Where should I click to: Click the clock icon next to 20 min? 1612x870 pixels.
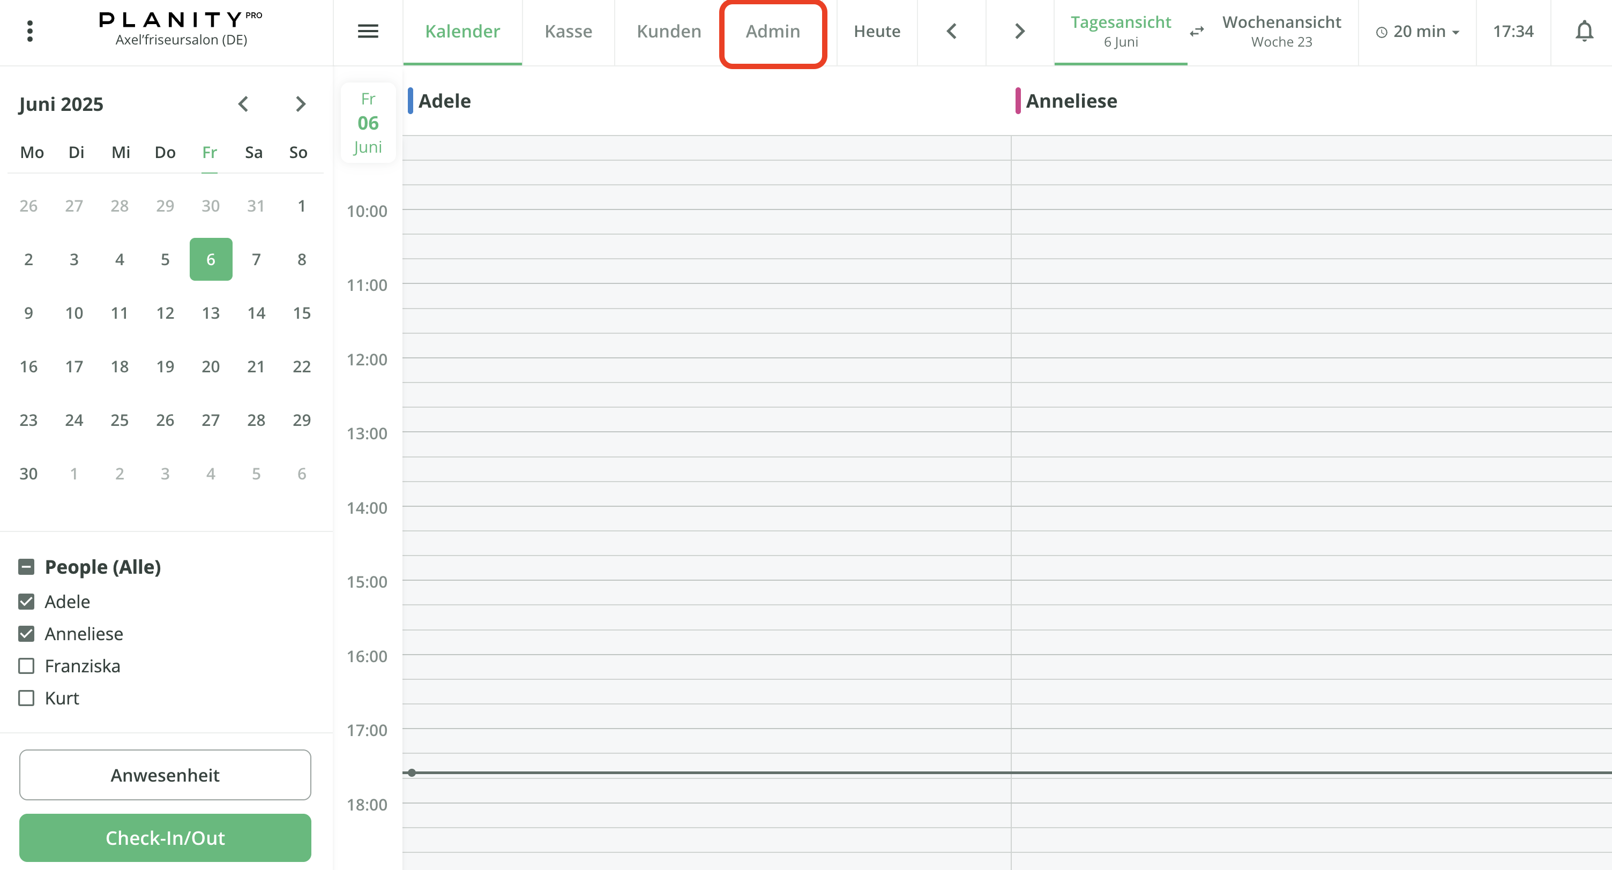point(1383,31)
